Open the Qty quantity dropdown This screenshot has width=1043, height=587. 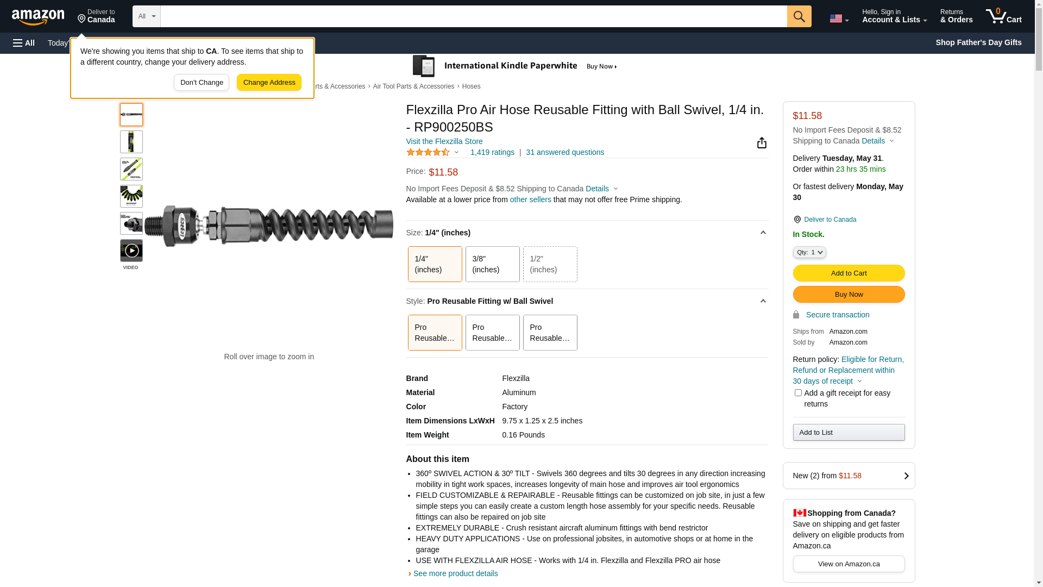pyautogui.click(x=809, y=252)
